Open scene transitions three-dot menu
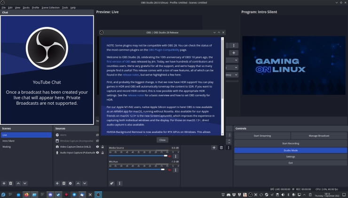This screenshot has width=348, height=198. [229, 148]
